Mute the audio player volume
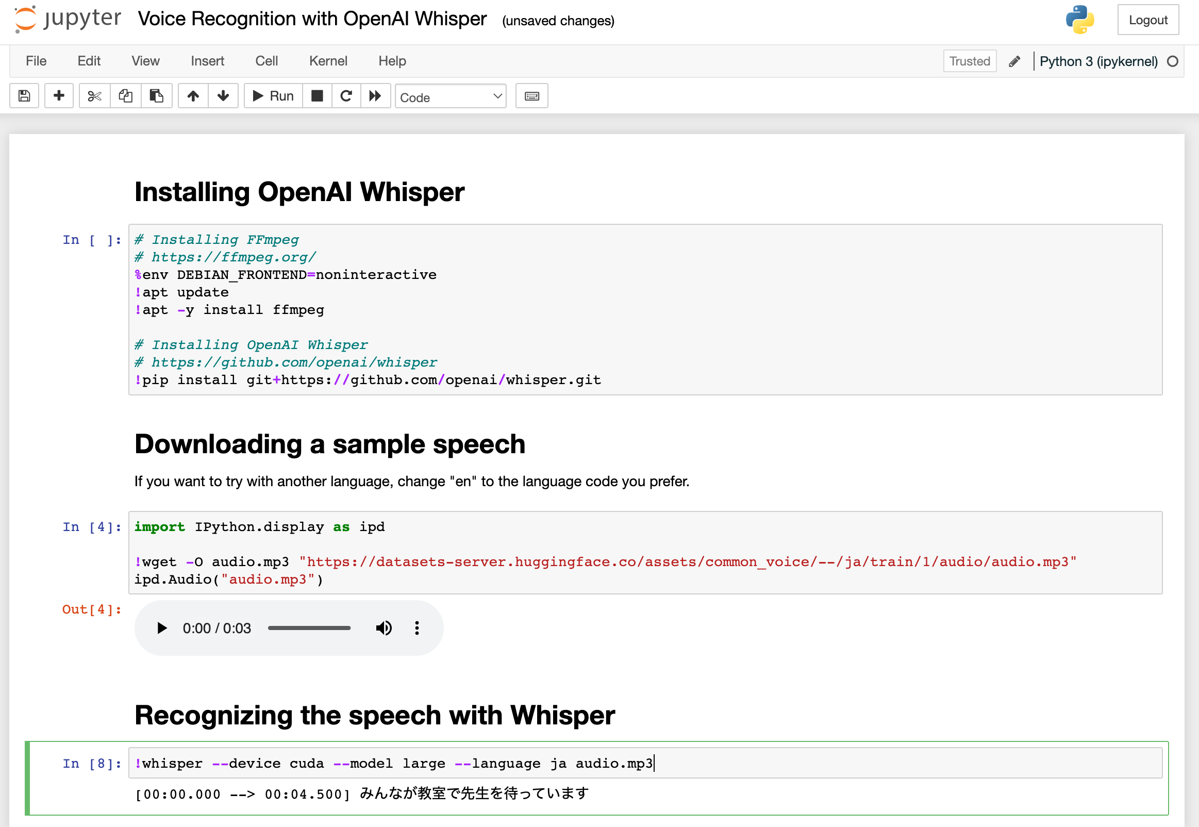 click(384, 627)
